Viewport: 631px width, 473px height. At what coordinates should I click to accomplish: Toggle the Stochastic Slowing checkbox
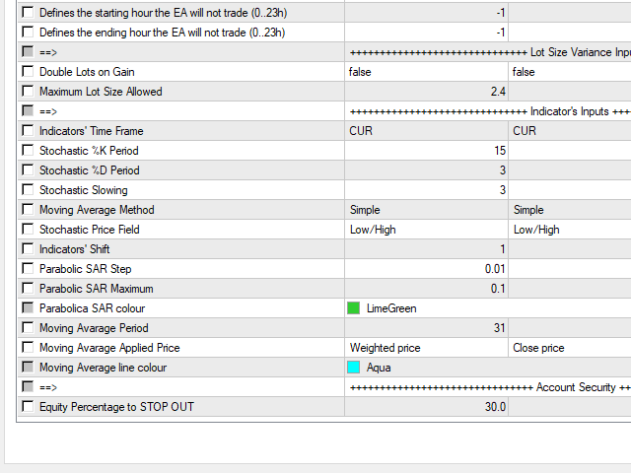[x=27, y=190]
